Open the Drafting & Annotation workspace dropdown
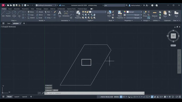182x102 pixels. 46,5
